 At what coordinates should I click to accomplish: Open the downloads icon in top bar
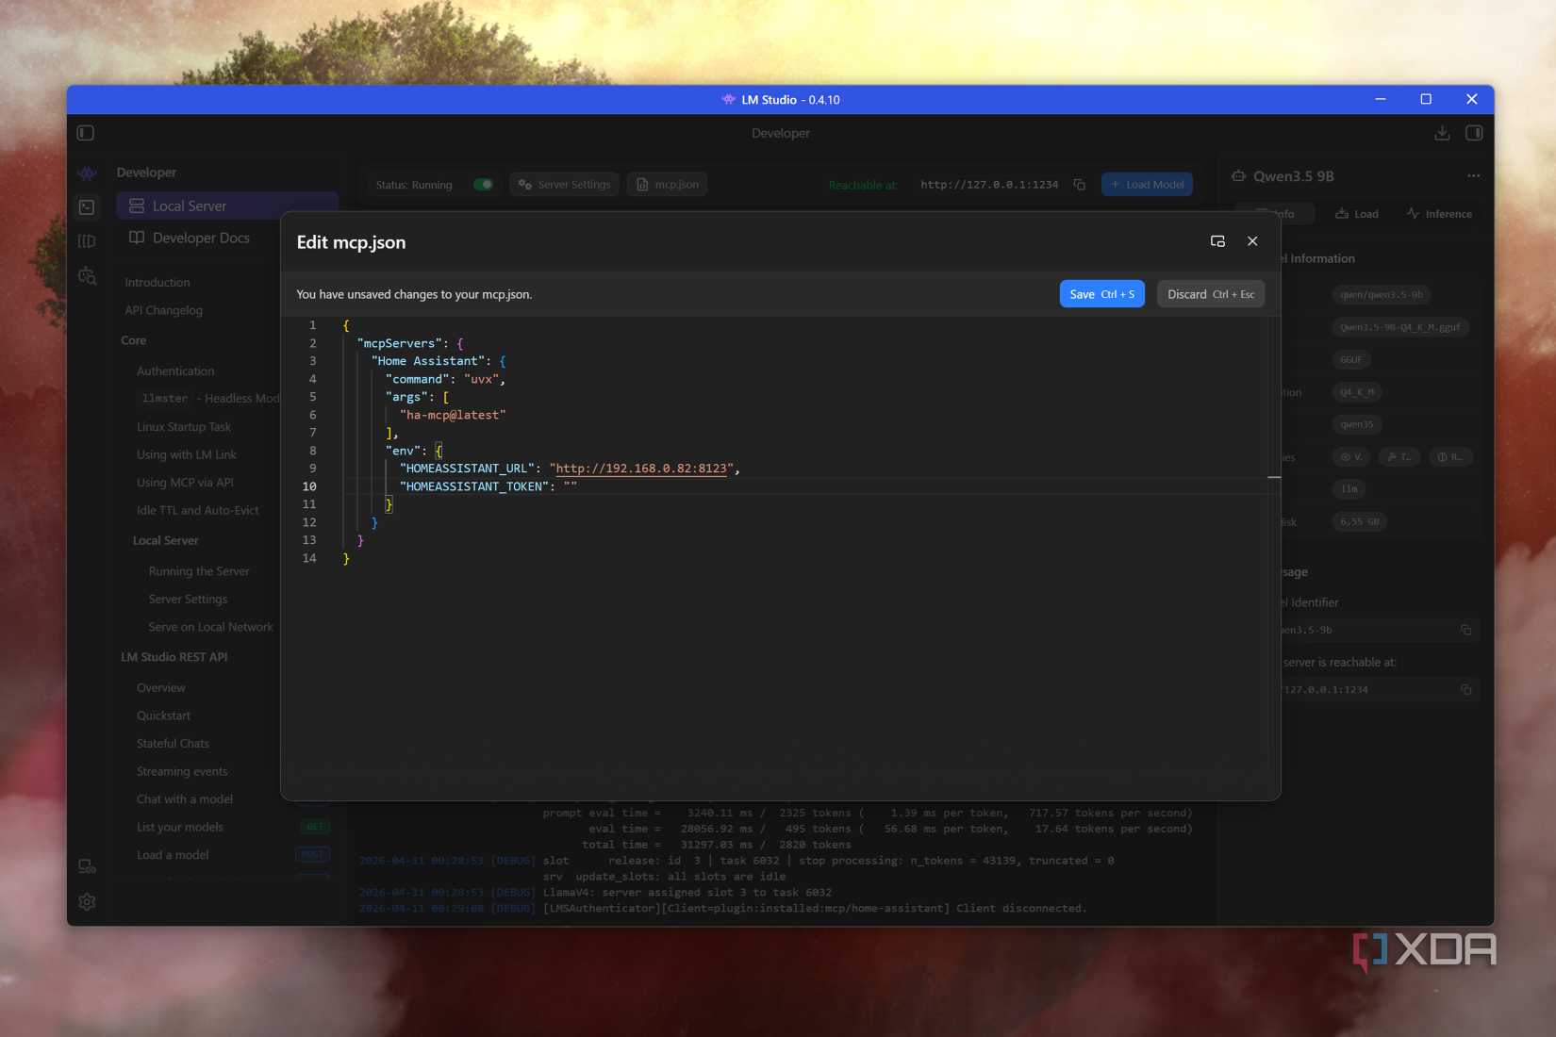point(1442,133)
